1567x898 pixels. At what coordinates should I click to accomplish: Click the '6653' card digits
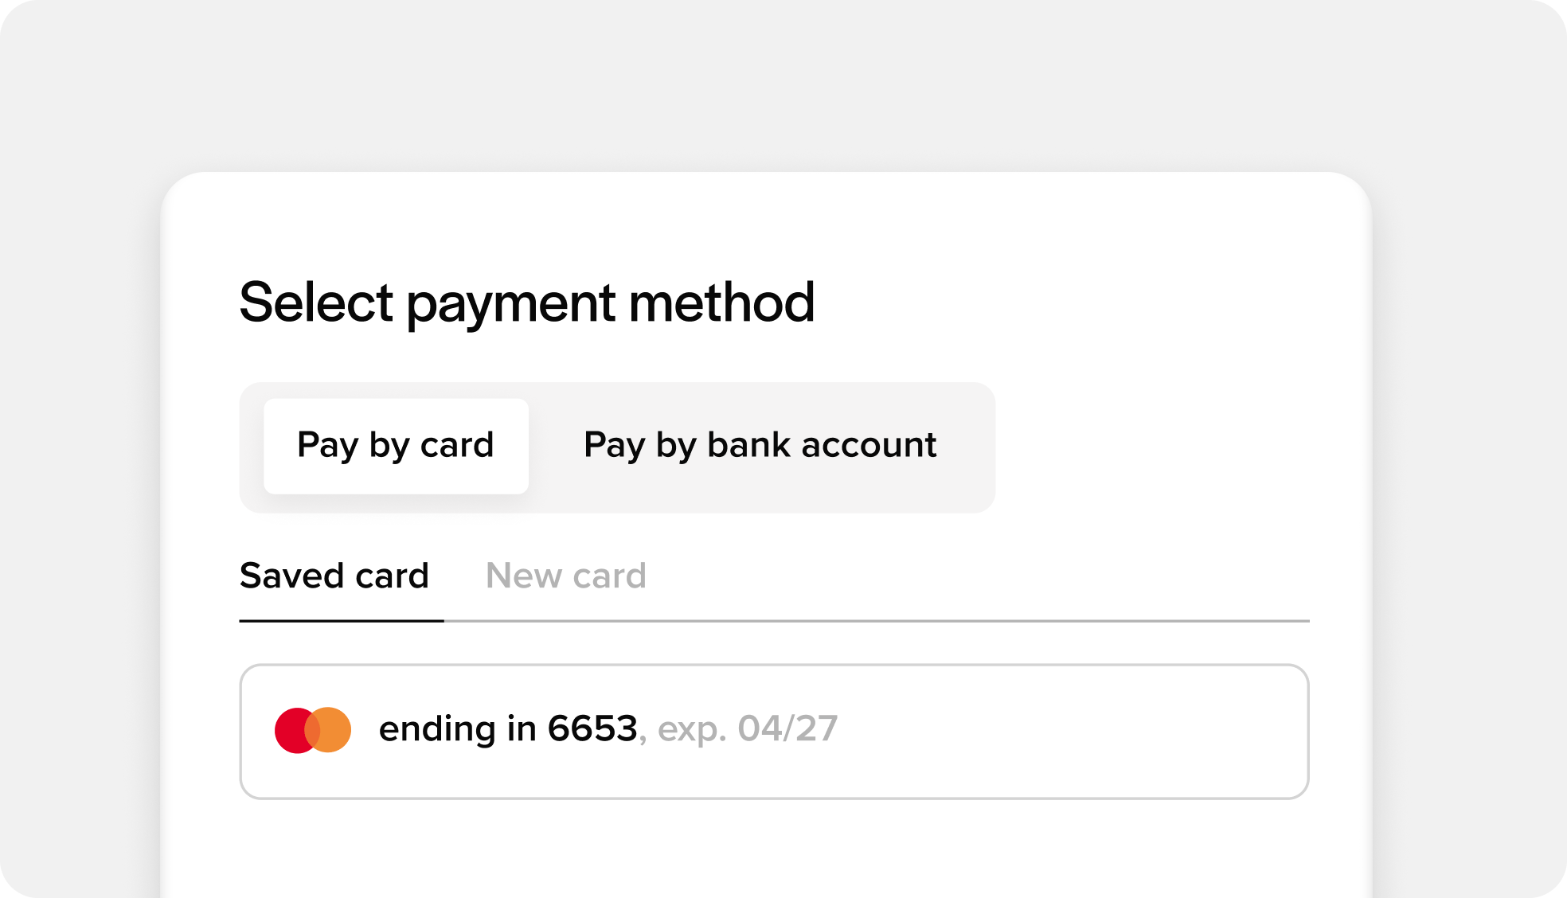[592, 729]
